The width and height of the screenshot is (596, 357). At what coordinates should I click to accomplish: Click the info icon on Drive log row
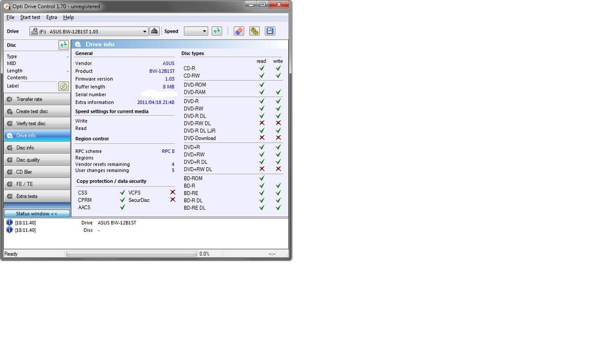pyautogui.click(x=9, y=223)
